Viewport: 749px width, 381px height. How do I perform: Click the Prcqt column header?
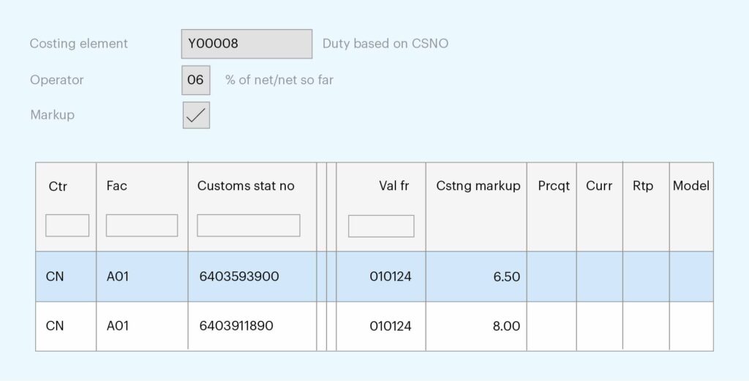554,186
